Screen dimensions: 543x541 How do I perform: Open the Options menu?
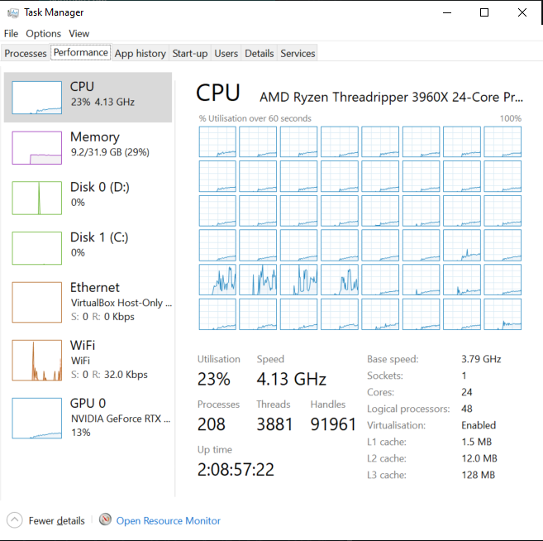click(x=43, y=34)
